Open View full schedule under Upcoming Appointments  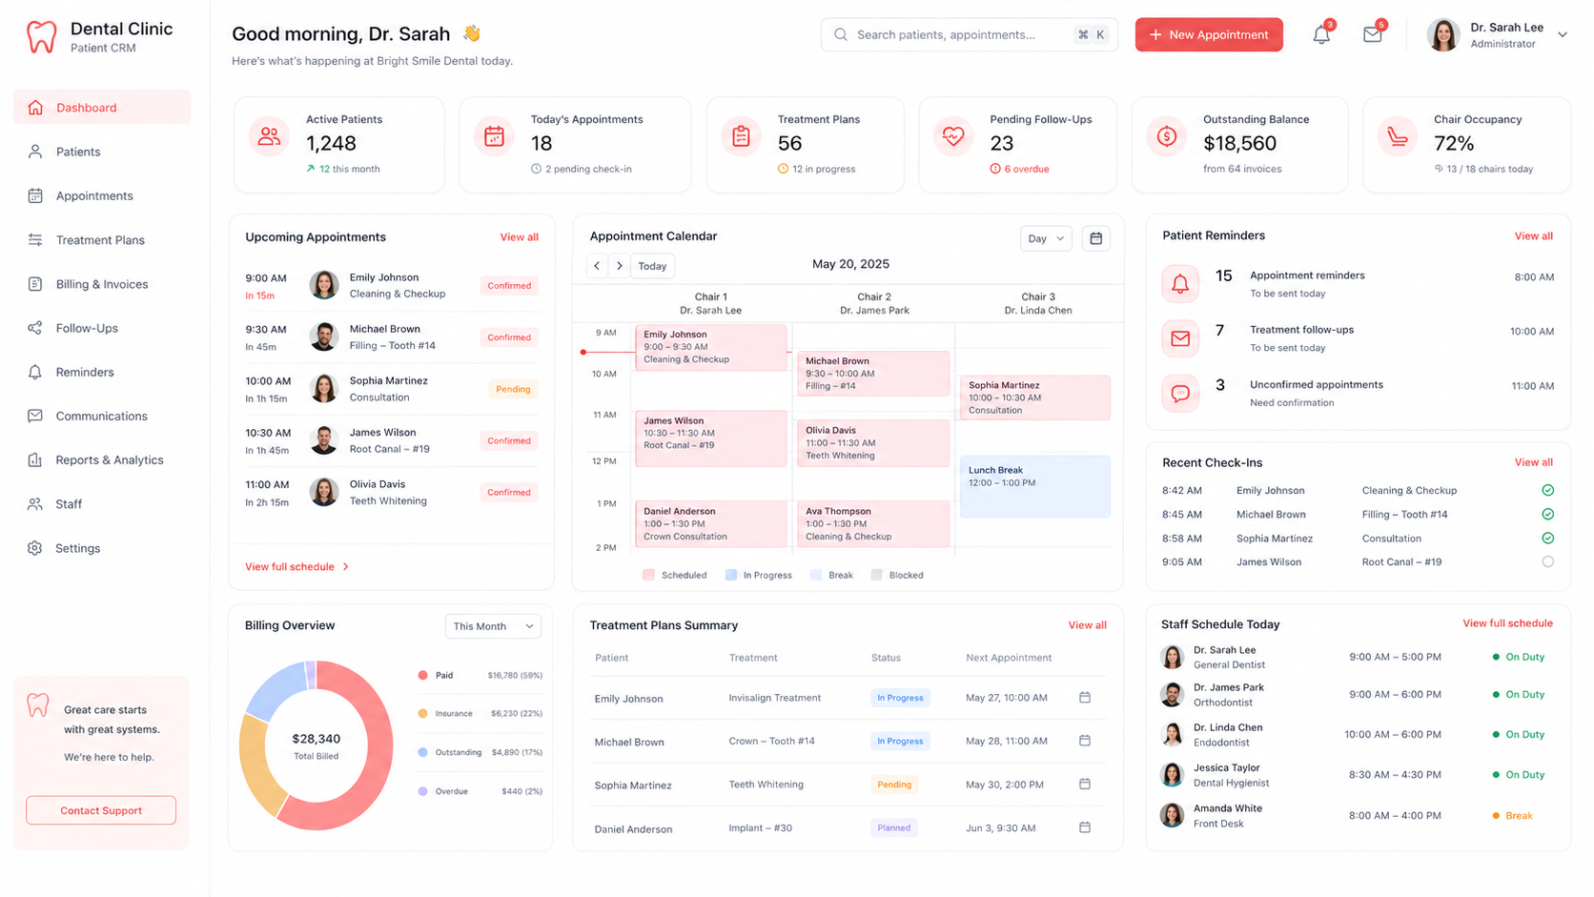click(x=296, y=567)
